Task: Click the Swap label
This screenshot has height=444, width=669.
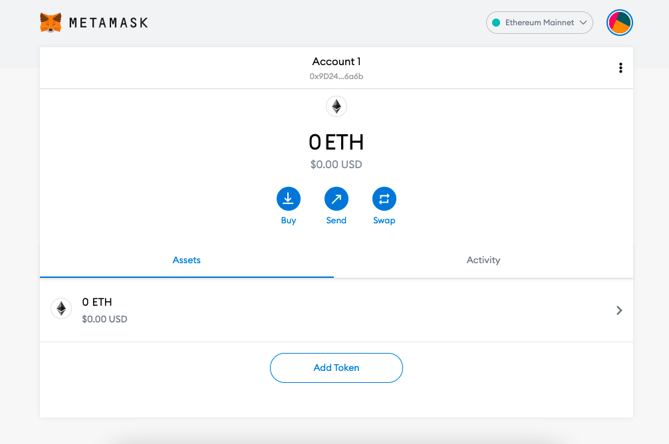Action: (x=384, y=221)
